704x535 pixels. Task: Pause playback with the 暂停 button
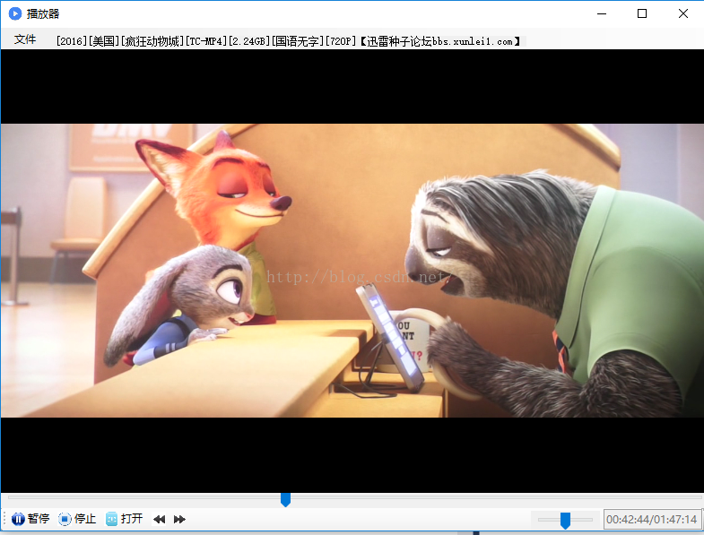point(30,519)
